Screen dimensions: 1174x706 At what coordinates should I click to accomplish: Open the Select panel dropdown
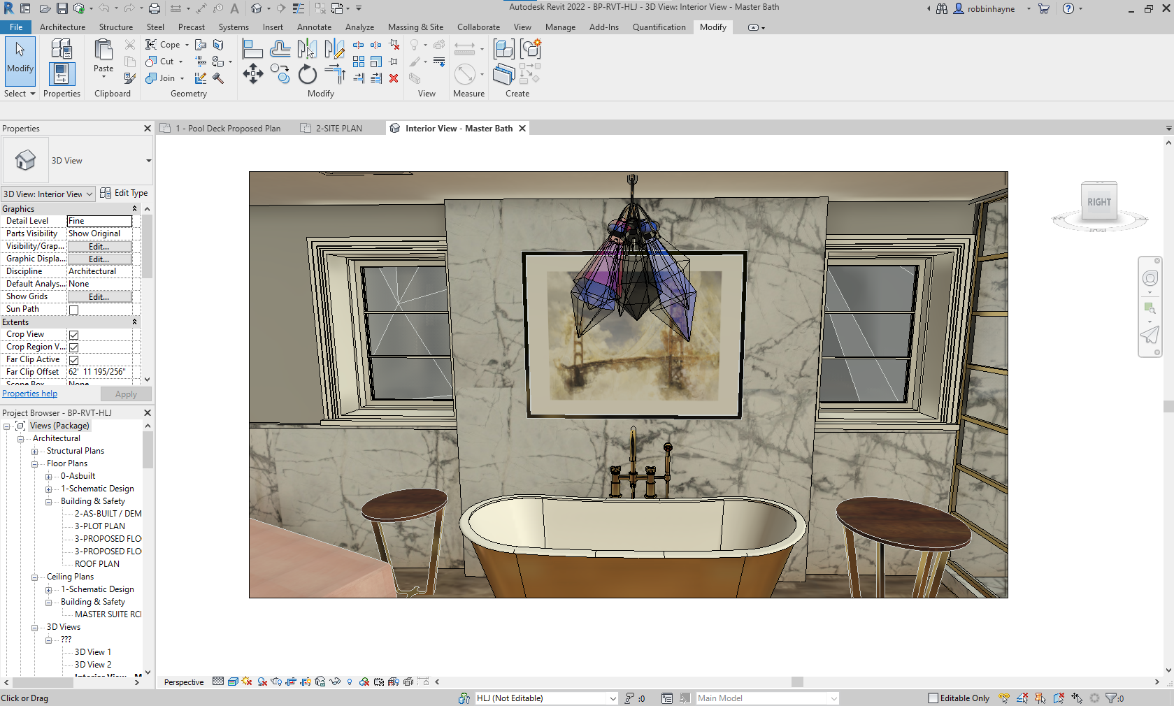(x=20, y=94)
